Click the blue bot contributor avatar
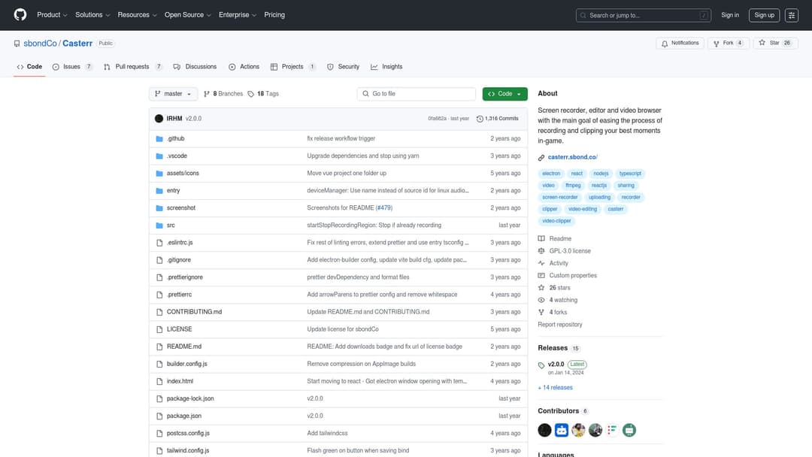Screen dimensions: 812x457 tap(562, 430)
